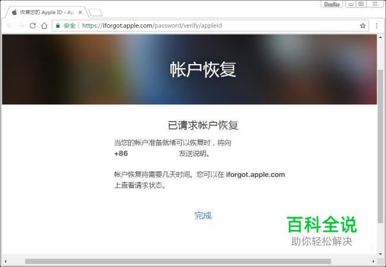Click the horizontal scrollbar left arrow
Viewport: 386px width, 267px height.
coord(5,261)
